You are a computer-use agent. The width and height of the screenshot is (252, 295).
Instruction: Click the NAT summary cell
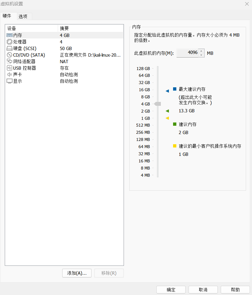pos(64,61)
